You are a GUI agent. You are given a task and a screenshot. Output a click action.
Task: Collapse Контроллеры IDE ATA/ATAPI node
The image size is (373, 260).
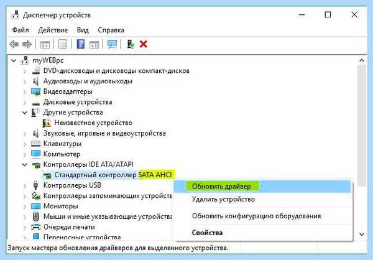(25, 165)
